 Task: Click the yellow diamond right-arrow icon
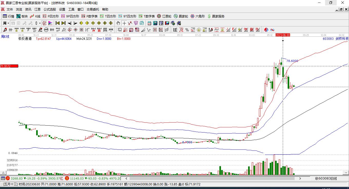[87, 23]
